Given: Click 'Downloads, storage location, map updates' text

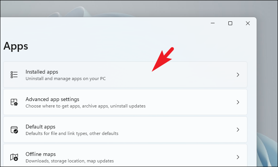Looking at the screenshot, I should click(x=69, y=161).
